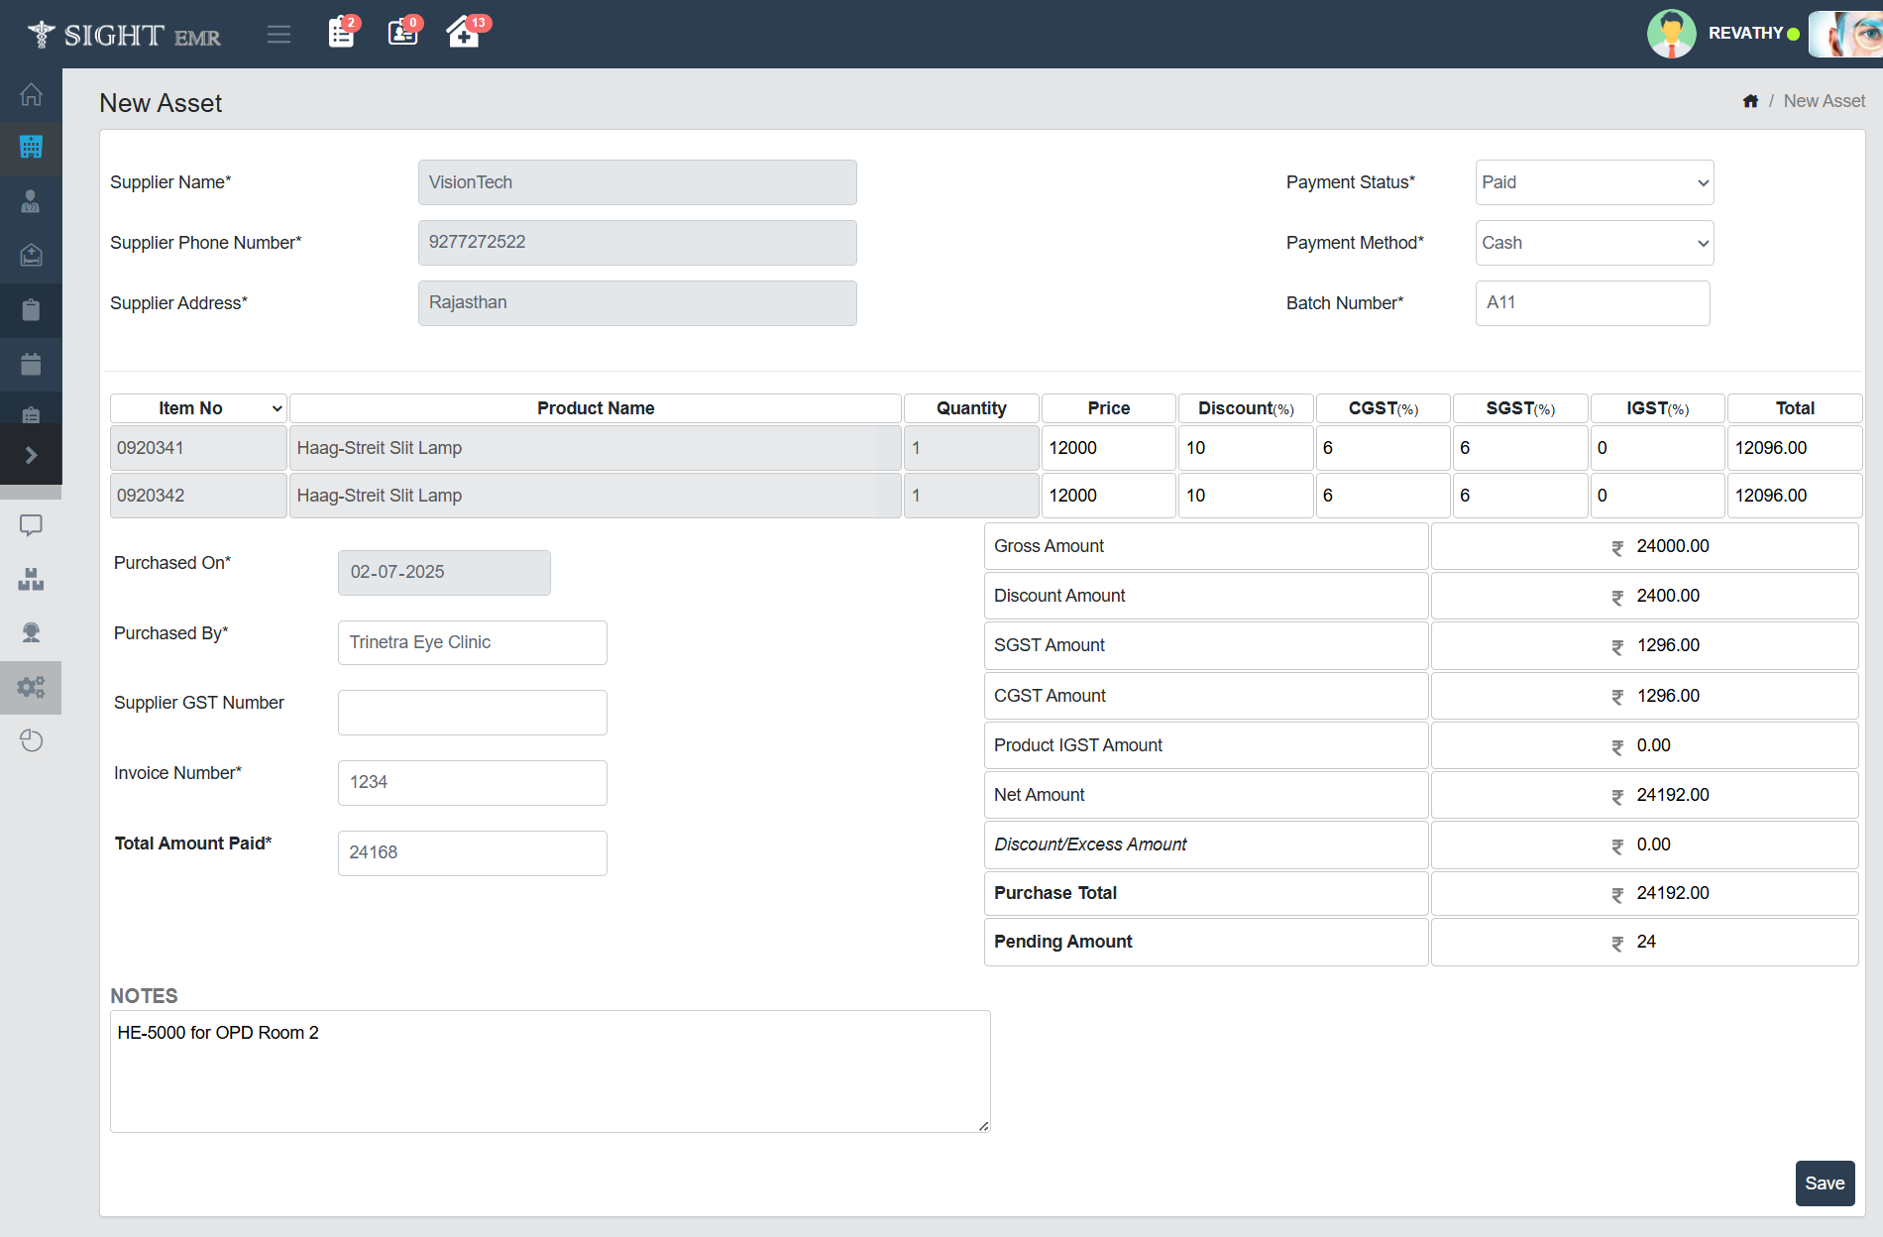Click the Save button
This screenshot has width=1883, height=1237.
click(x=1824, y=1182)
